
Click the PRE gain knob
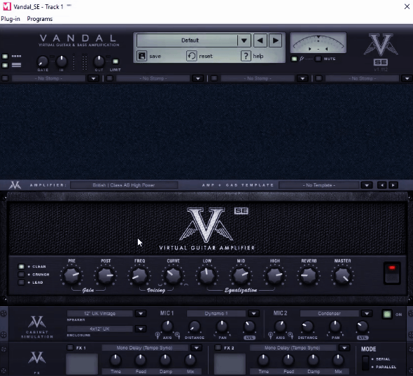pos(71,275)
